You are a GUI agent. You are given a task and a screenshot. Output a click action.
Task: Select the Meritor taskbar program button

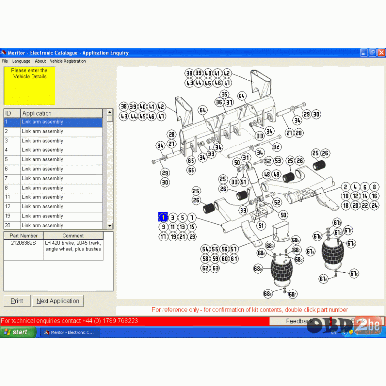click(x=70, y=332)
